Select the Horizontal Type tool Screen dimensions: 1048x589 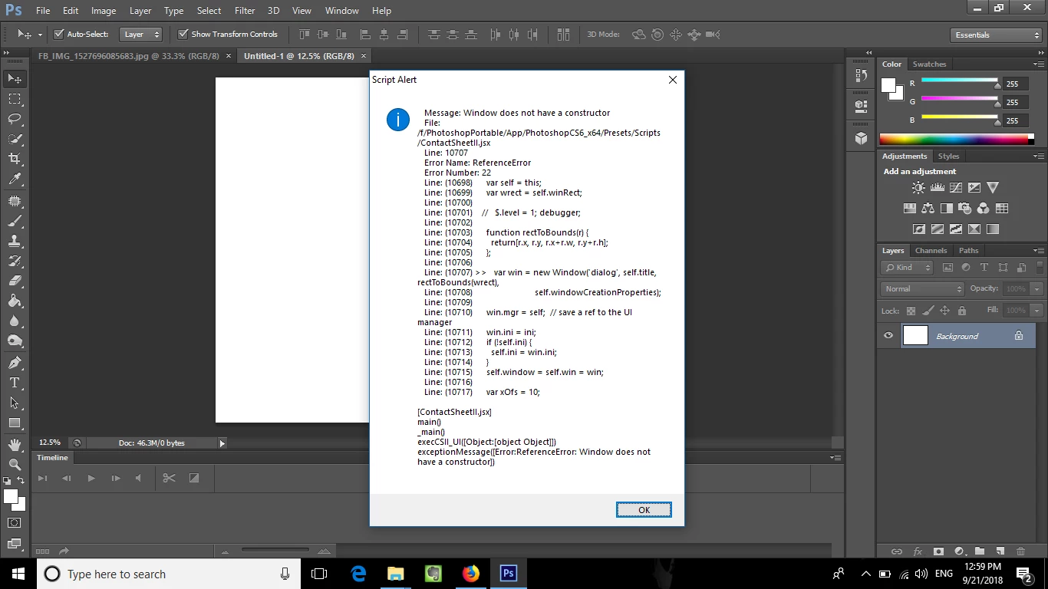15,383
